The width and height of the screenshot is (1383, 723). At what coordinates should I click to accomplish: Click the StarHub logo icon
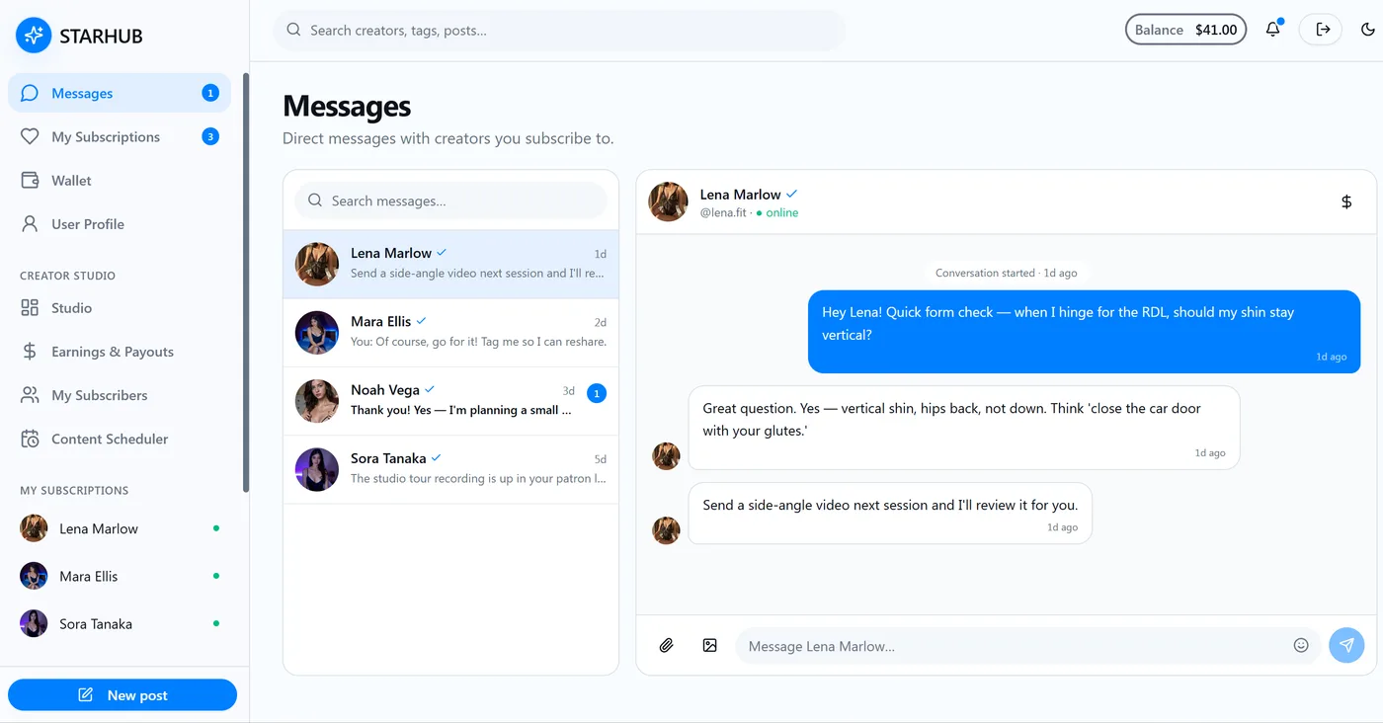[34, 36]
